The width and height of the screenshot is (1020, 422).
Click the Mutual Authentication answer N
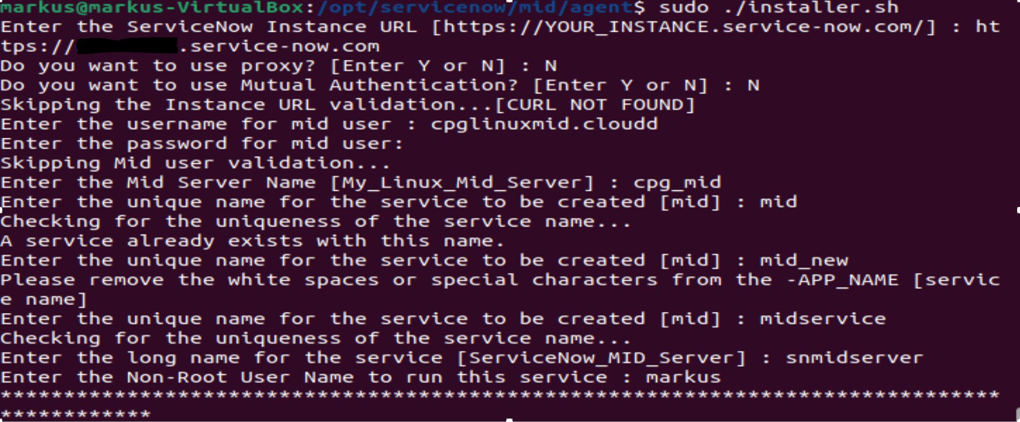tap(753, 85)
